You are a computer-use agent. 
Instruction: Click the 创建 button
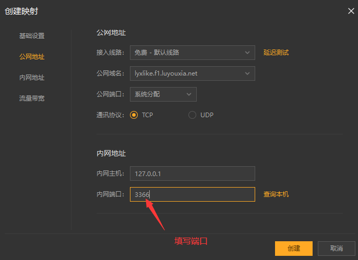[294, 249]
